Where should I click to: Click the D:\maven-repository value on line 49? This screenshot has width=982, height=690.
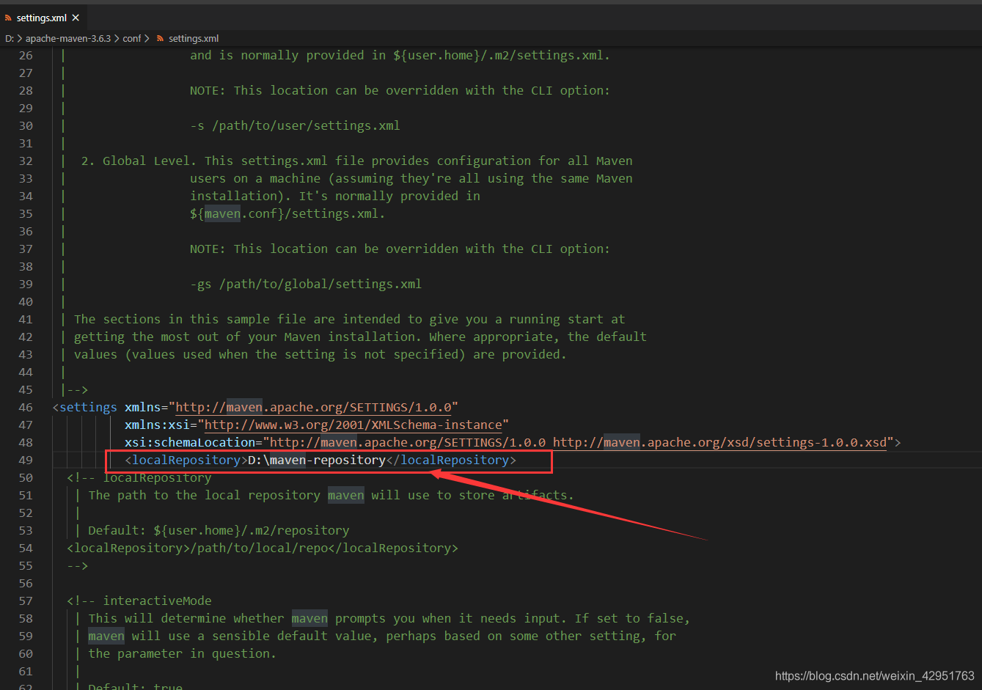[317, 460]
